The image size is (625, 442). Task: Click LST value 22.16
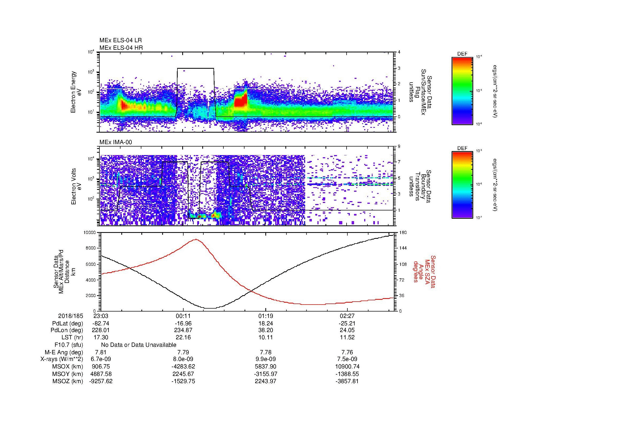[183, 337]
